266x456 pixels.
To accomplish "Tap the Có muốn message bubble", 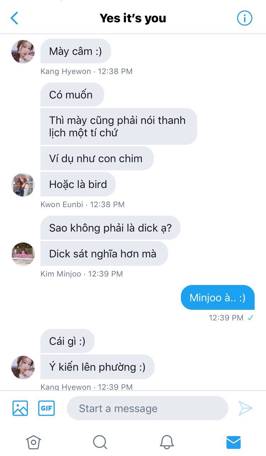I will pos(72,95).
